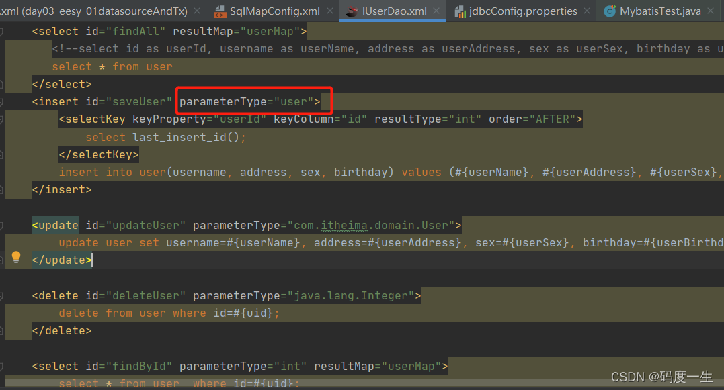Open the yellow lightbulb intention actions

16,257
